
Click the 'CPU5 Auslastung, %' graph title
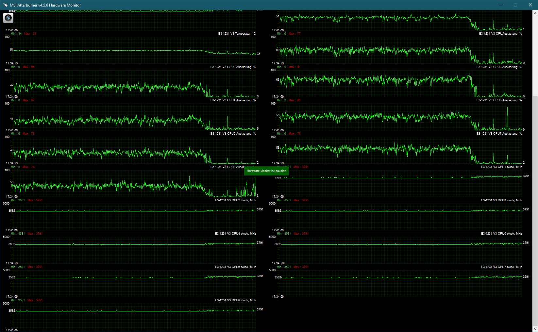tap(499, 100)
